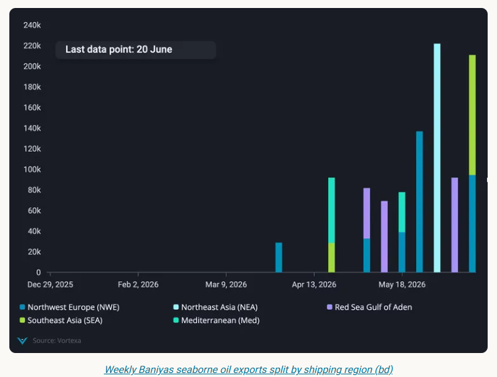Click the Apr 13, 2026 axis label
Viewport: 497px width, 377px height.
click(314, 284)
